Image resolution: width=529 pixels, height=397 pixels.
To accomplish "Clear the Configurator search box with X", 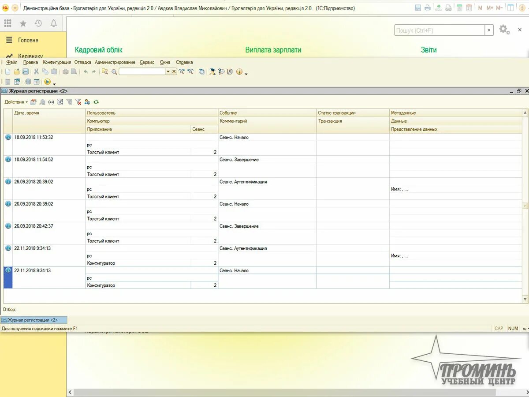I will tap(174, 71).
